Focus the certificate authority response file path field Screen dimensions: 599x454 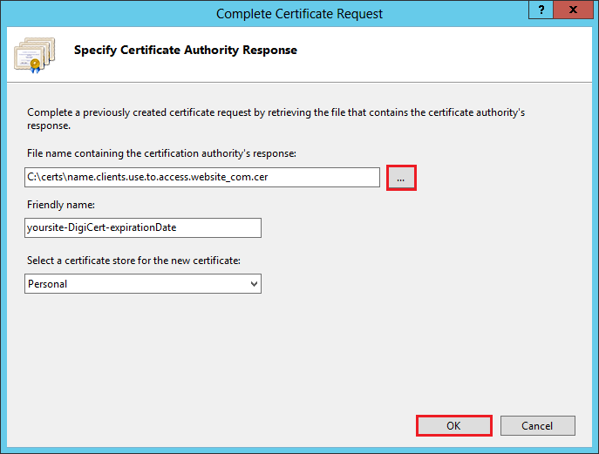(x=202, y=178)
